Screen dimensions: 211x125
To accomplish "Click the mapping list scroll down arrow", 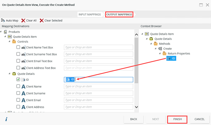I will pos(136,107).
